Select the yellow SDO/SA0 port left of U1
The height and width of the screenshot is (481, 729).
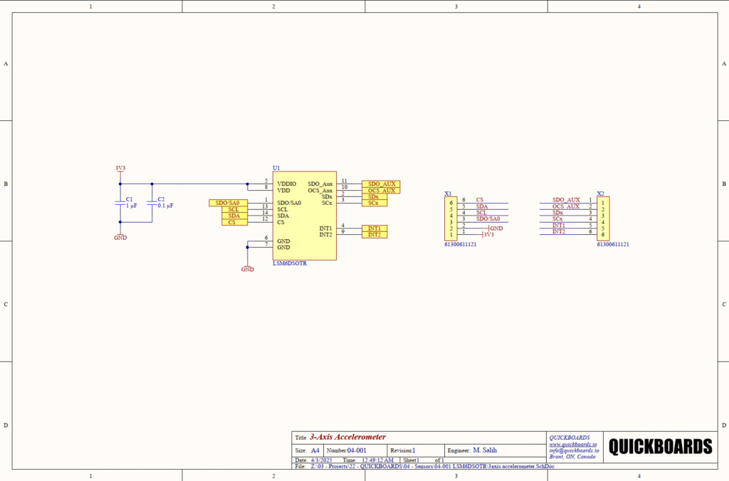point(228,203)
